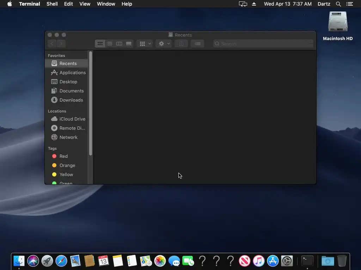Open Downloads folder stack in Dock
Screen dimensions: 361x270
tap(328, 261)
